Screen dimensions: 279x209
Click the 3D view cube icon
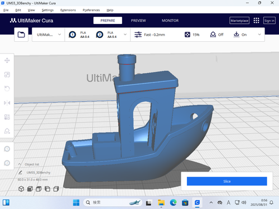pos(21,189)
